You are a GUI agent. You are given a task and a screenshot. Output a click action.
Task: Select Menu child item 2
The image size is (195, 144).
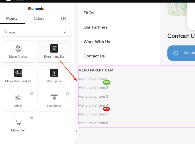click(x=93, y=88)
